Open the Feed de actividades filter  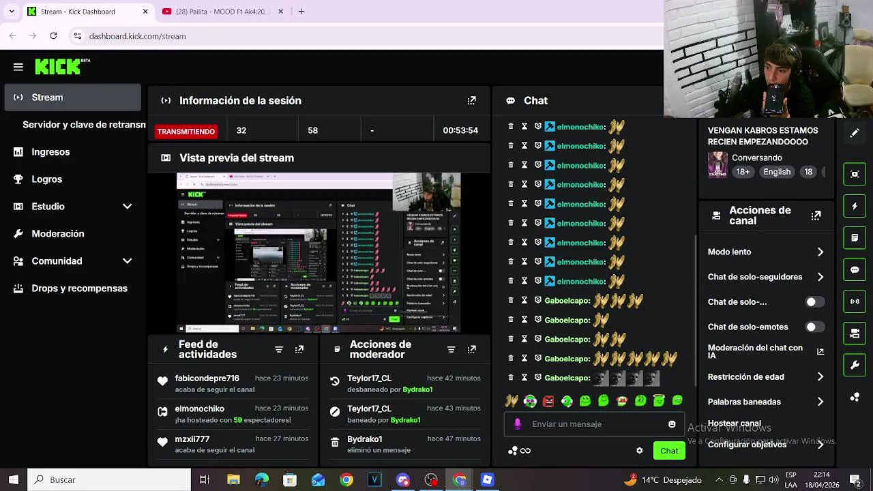279,349
